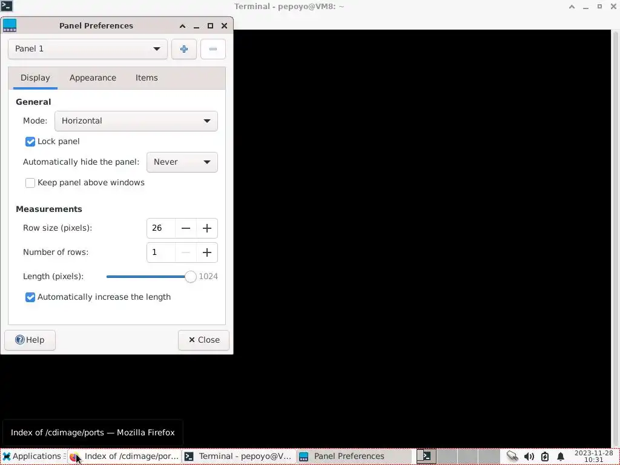Click the Number of rows value field
Viewport: 620px width, 465px height.
[x=161, y=252]
